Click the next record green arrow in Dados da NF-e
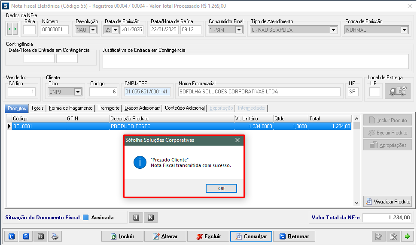Viewport: 417px width, 245px height. pyautogui.click(x=15, y=30)
